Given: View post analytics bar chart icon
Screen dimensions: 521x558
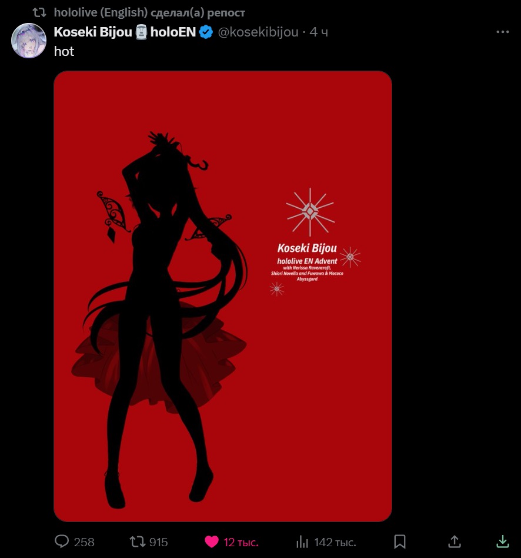Looking at the screenshot, I should (x=302, y=542).
